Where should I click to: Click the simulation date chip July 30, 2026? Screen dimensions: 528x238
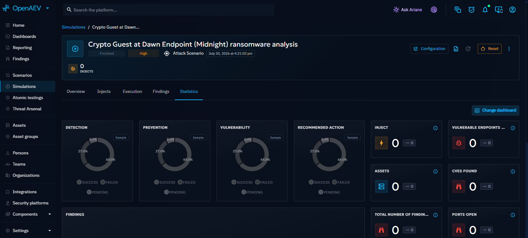pos(230,53)
